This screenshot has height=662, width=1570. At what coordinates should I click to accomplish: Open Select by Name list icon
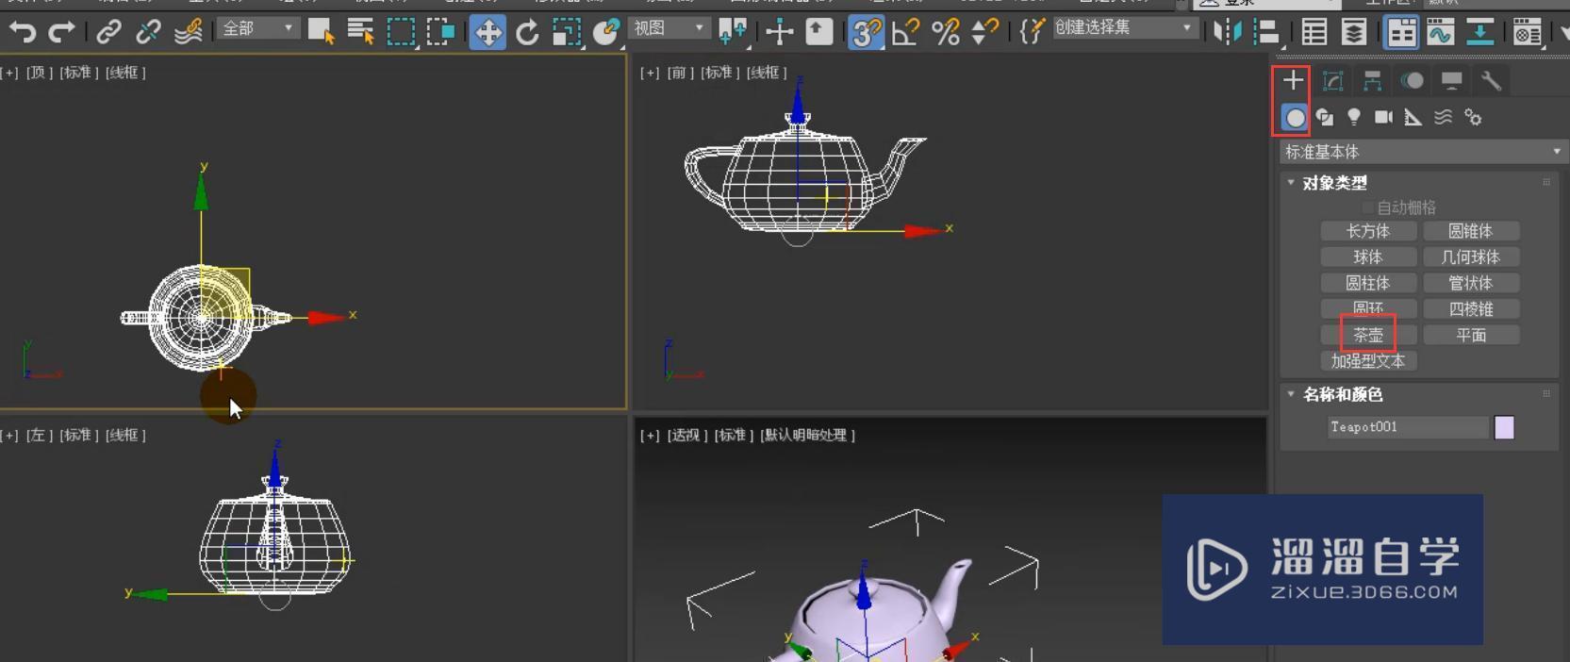pos(360,32)
